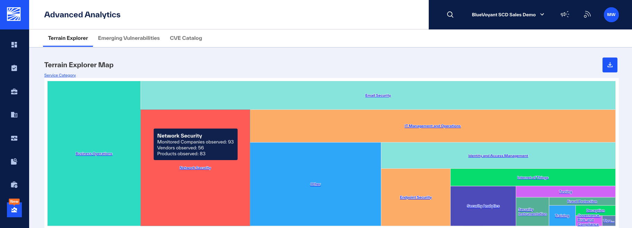
Task: Switch to the Emerging Vulnerabilities tab
Action: [x=129, y=38]
